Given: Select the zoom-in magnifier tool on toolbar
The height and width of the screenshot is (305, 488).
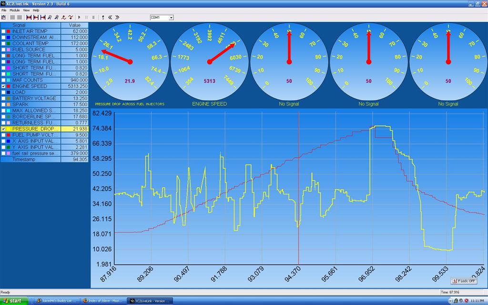Looking at the screenshot, I should click(50, 17).
